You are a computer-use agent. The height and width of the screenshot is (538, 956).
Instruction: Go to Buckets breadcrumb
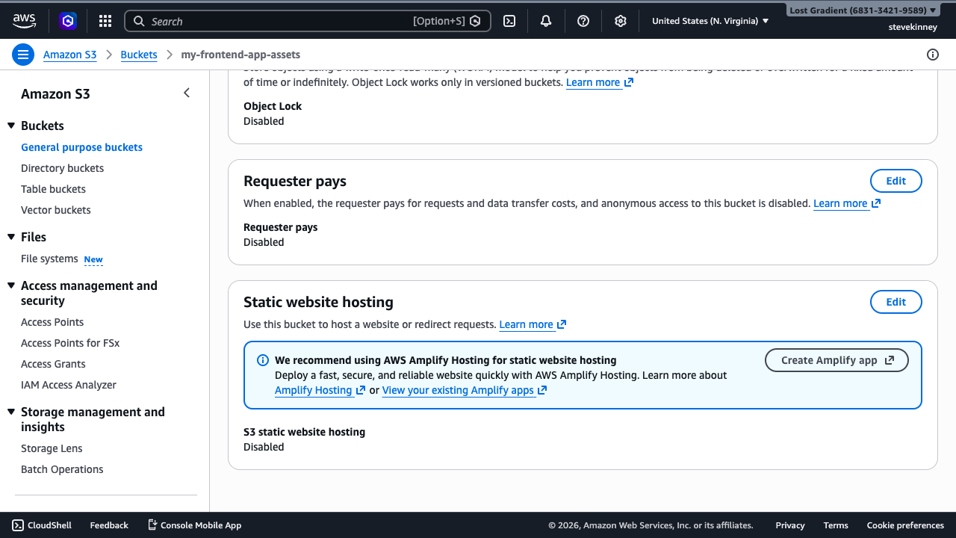pos(139,55)
